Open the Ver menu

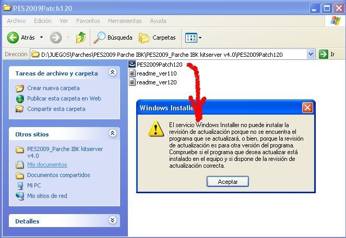(x=64, y=21)
